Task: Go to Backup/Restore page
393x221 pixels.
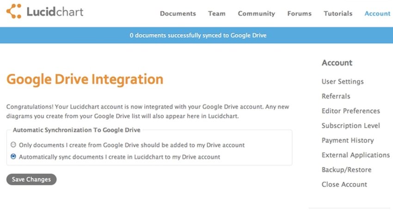Action: [347, 170]
